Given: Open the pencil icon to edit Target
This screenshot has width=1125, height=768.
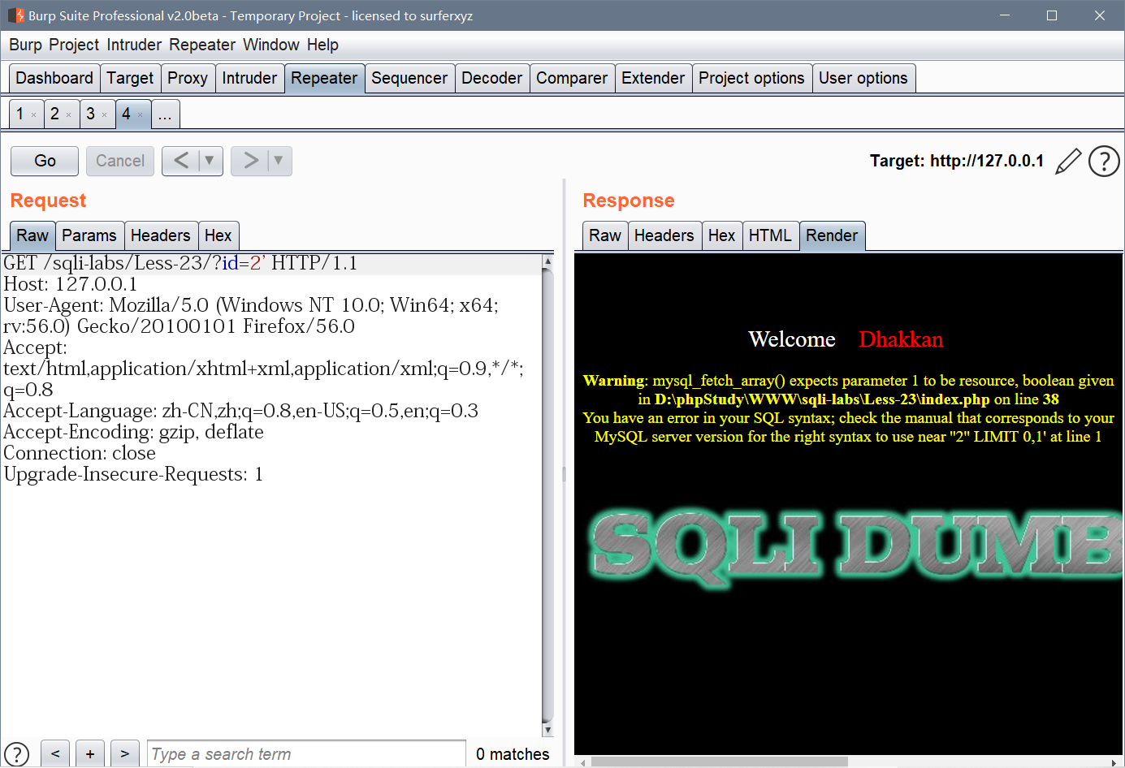Looking at the screenshot, I should [1068, 161].
